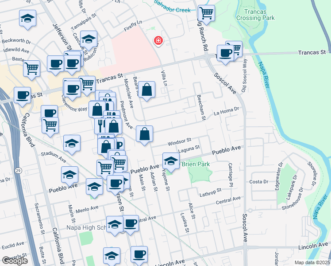
Task: Click the fork and knife restaurant marker
Action: (102, 125)
